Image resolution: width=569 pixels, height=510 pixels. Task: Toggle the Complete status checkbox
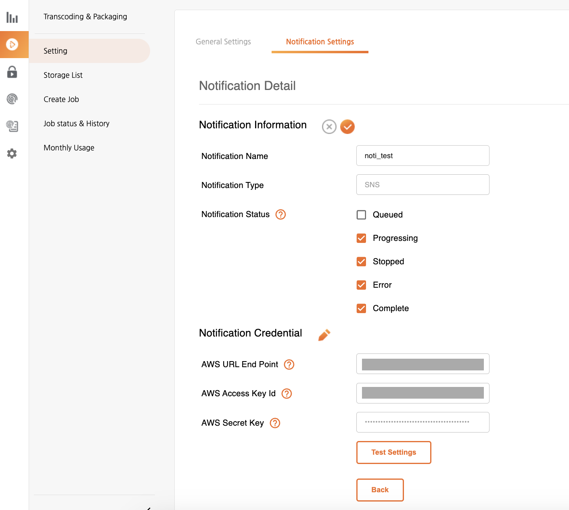coord(361,308)
